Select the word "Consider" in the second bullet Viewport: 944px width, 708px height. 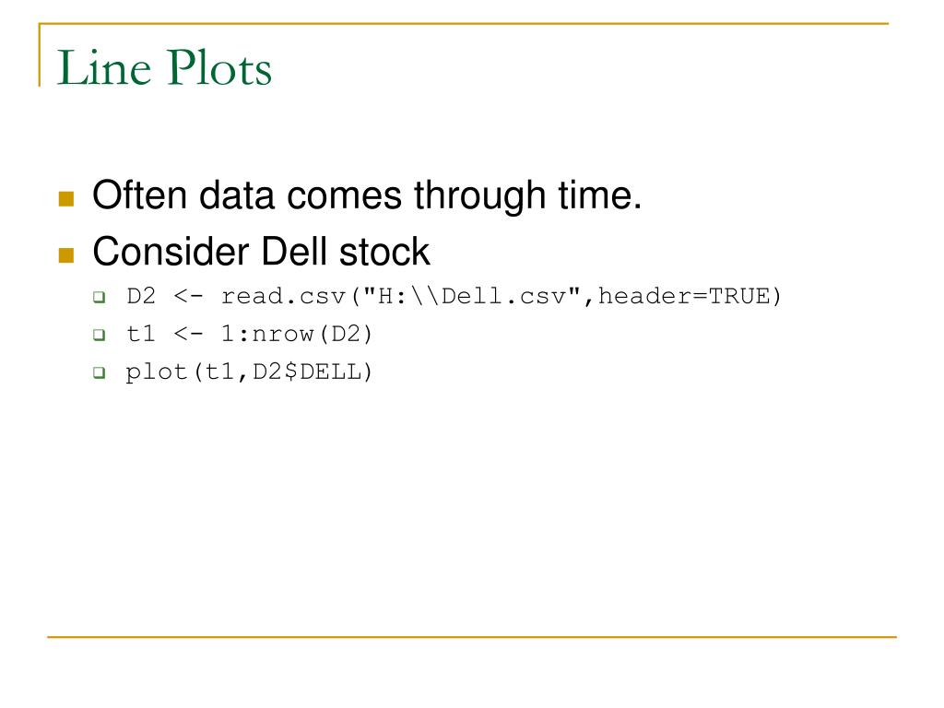(171, 251)
